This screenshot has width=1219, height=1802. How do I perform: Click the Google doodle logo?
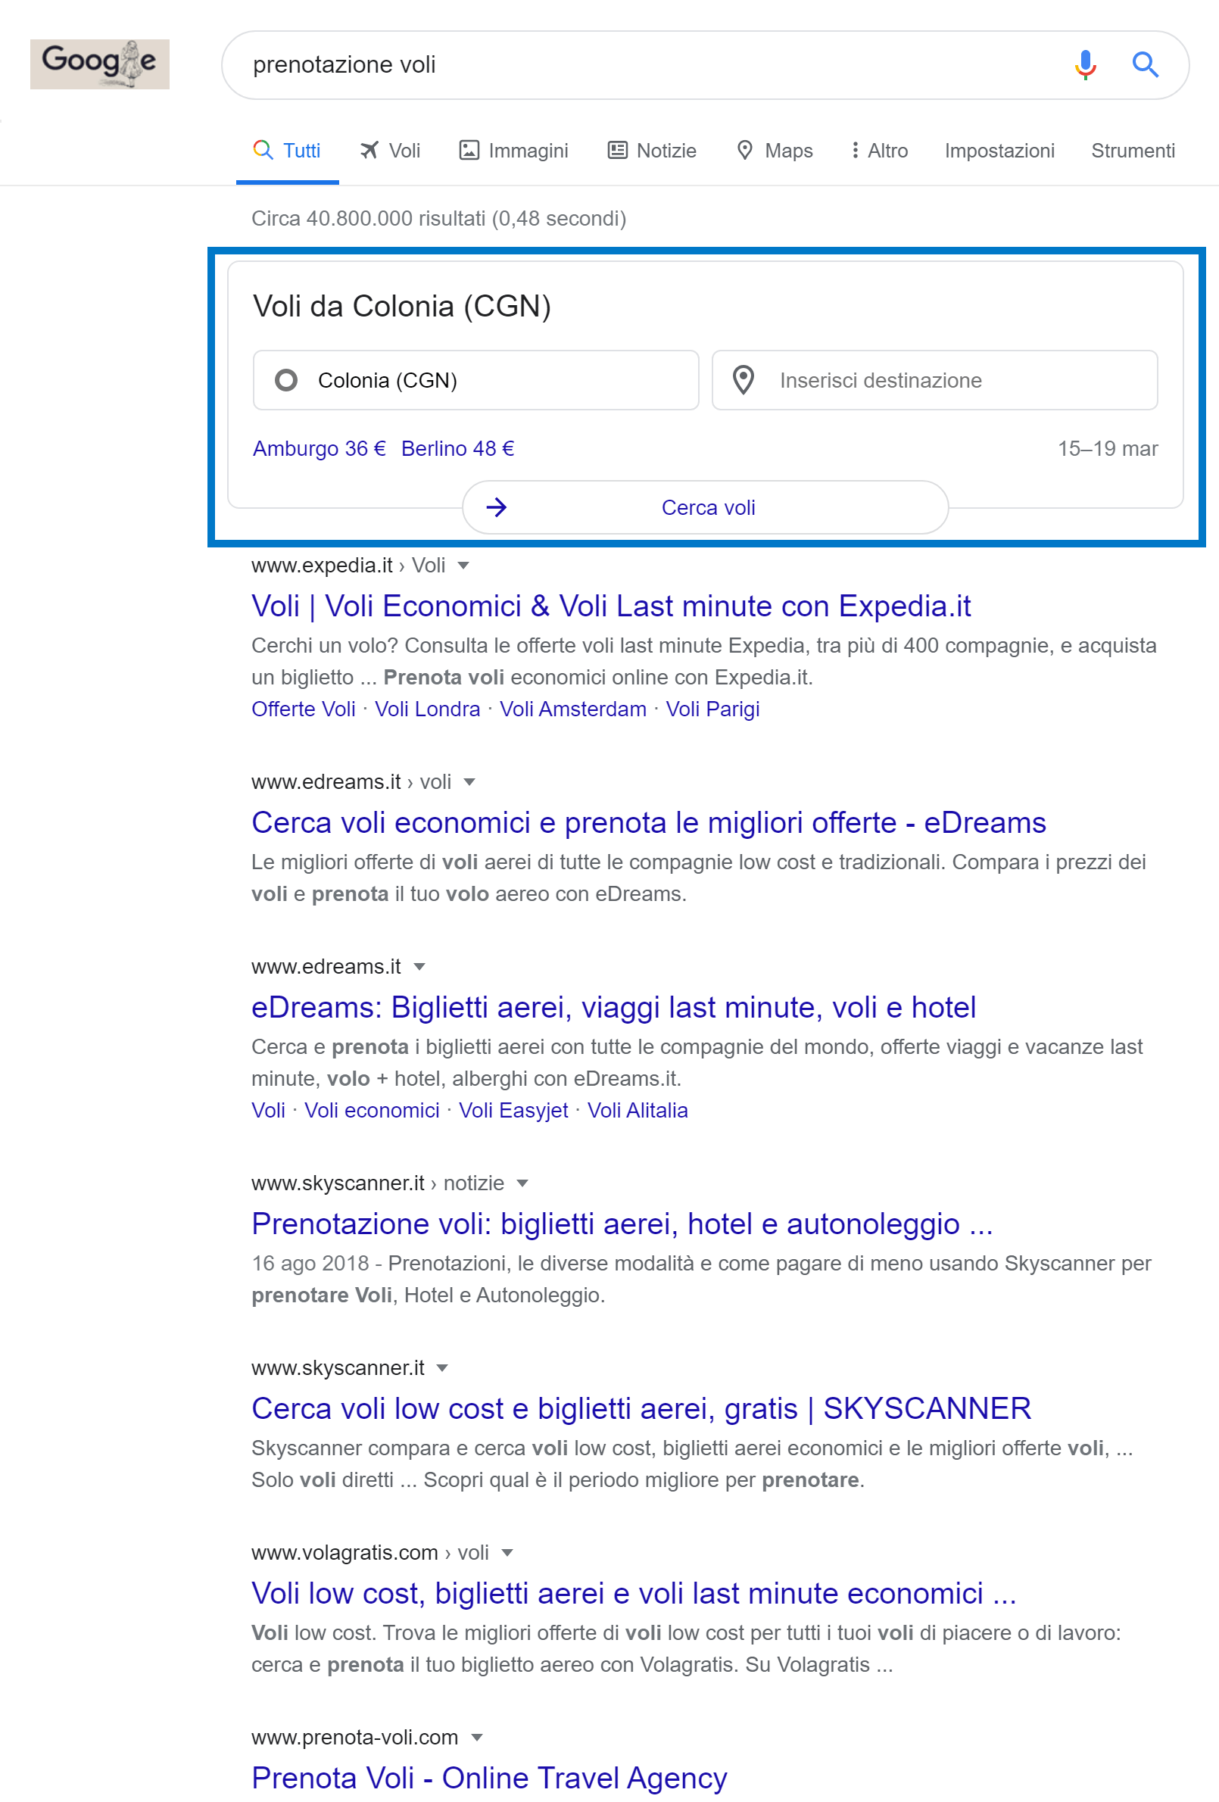[x=99, y=64]
